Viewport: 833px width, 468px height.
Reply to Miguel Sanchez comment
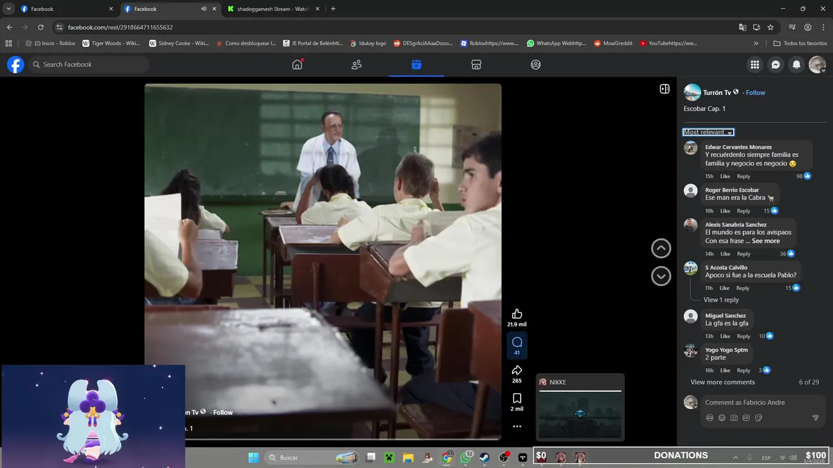(x=743, y=336)
